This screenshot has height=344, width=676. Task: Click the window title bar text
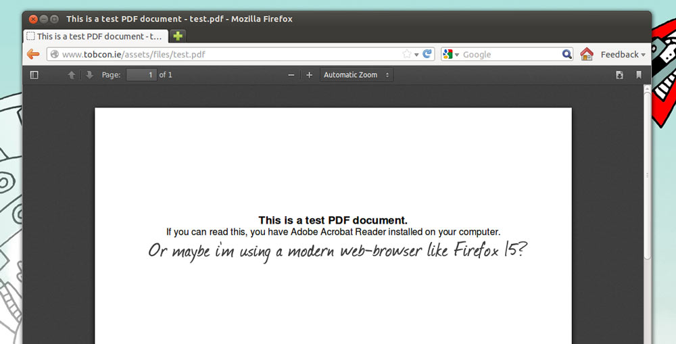(179, 19)
